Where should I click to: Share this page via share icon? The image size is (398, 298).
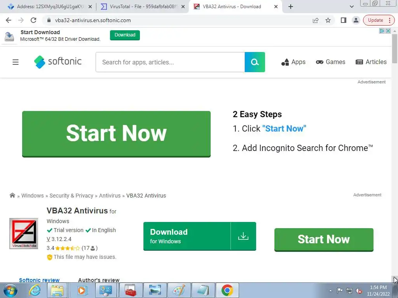pyautogui.click(x=316, y=20)
